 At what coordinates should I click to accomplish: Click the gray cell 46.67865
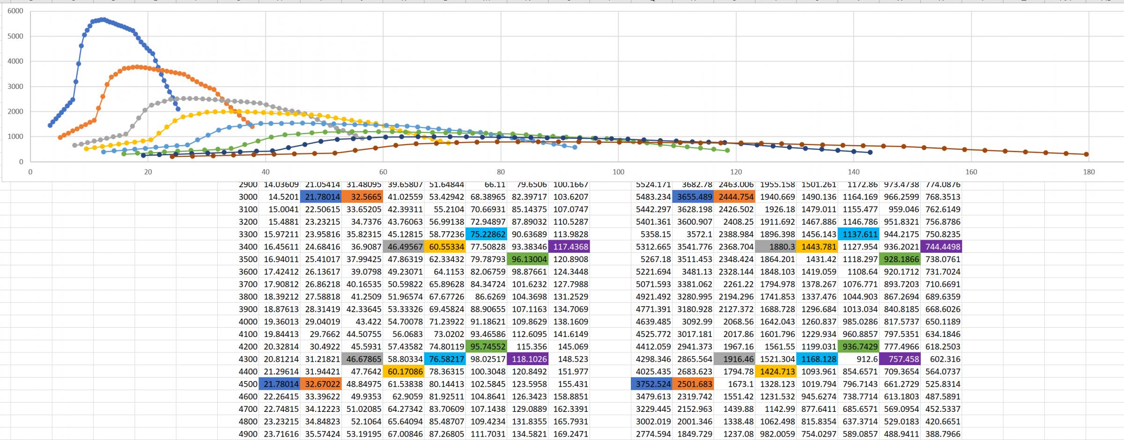tap(362, 359)
